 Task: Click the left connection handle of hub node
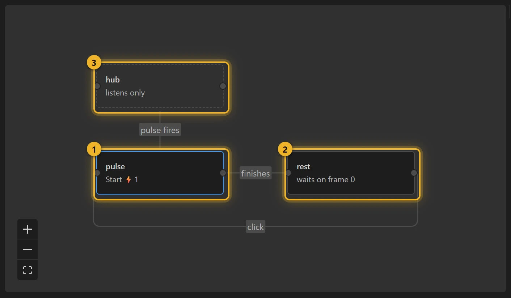(x=97, y=86)
